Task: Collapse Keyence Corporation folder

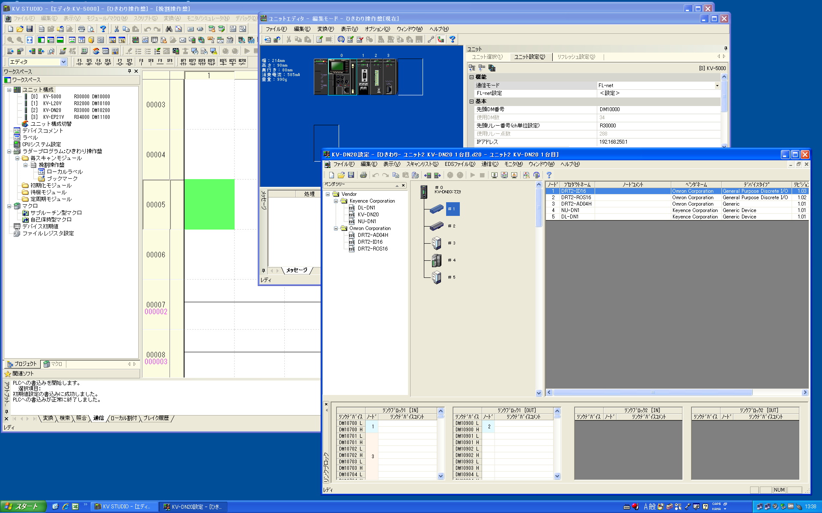Action: 336,201
